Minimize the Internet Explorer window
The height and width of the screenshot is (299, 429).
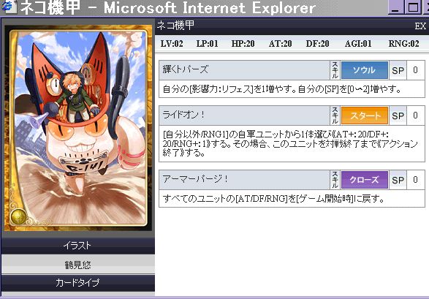[x=395, y=7]
